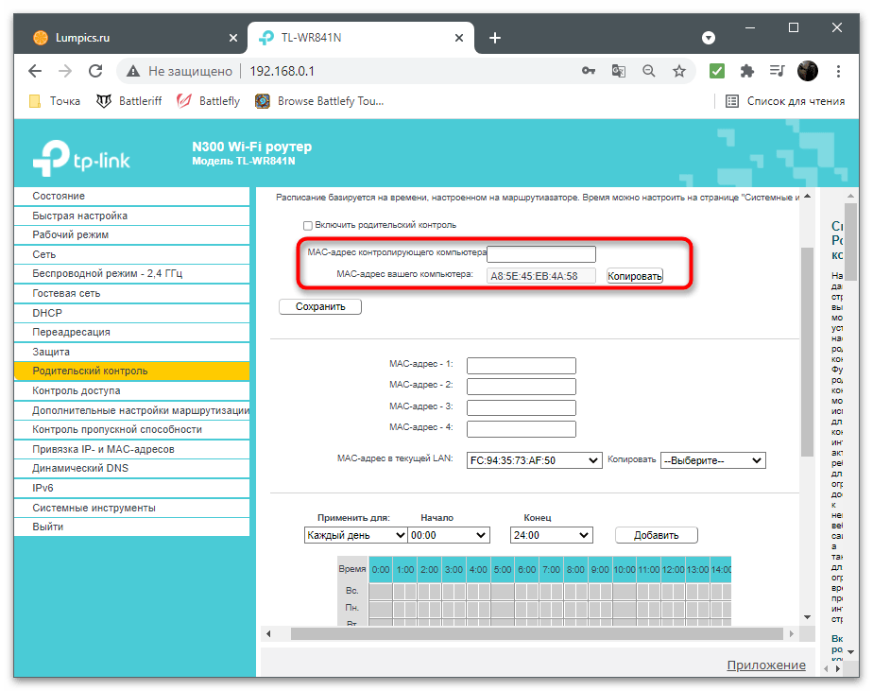873x691 pixels.
Task: Open Chrome three-dot menu
Action: pos(838,71)
